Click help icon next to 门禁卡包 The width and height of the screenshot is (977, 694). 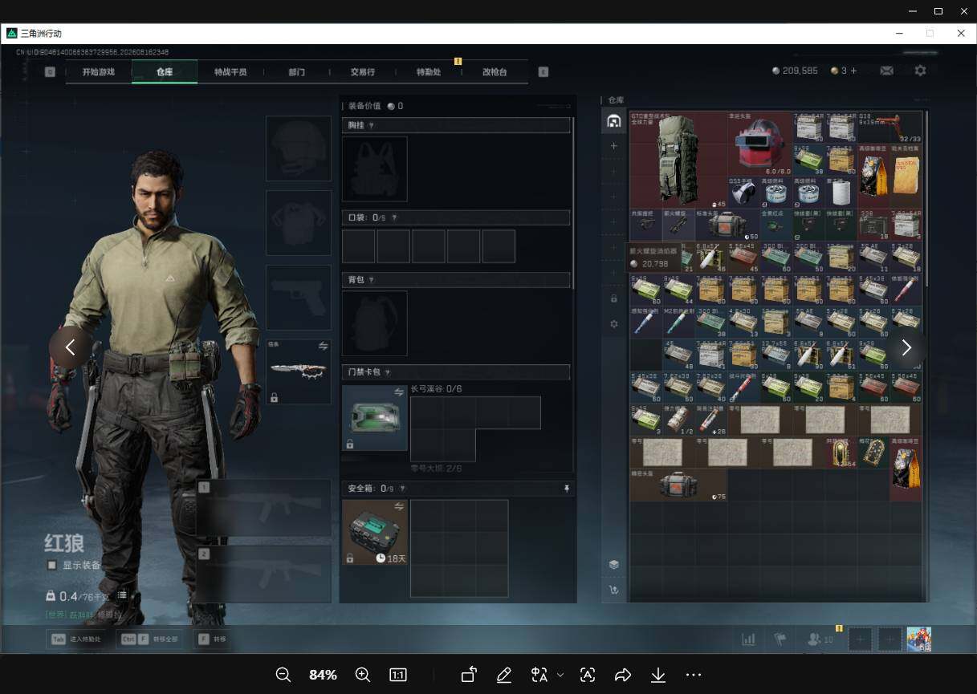(387, 372)
